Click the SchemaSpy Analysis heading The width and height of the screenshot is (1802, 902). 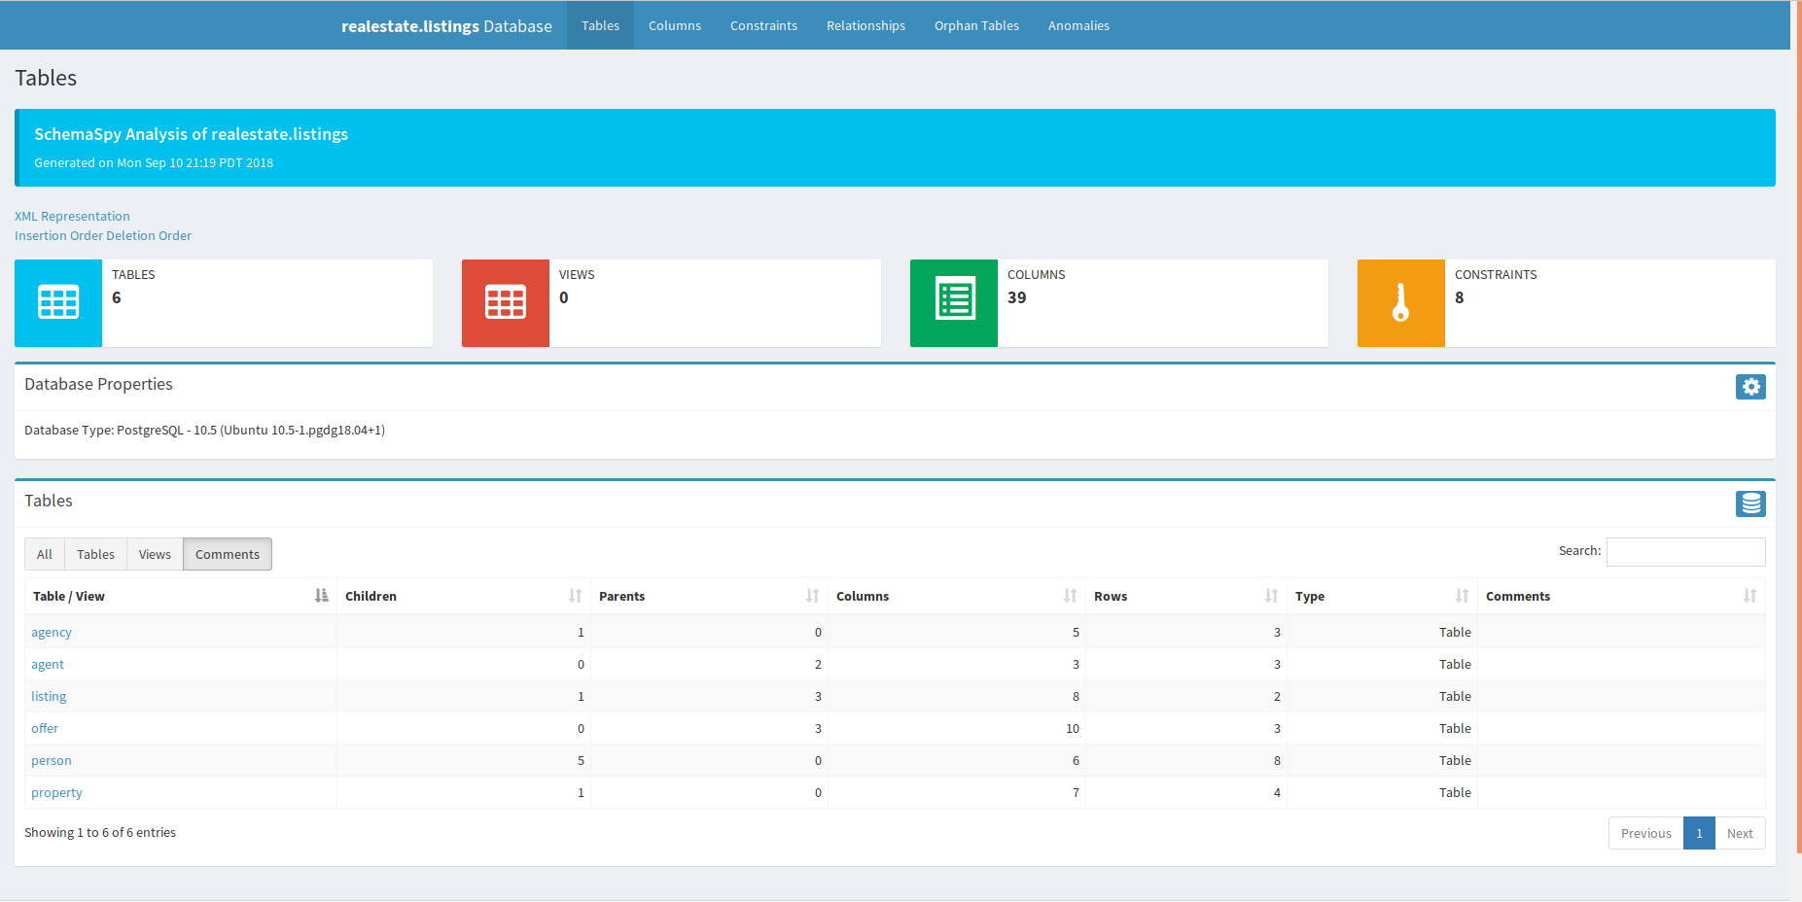tap(191, 134)
